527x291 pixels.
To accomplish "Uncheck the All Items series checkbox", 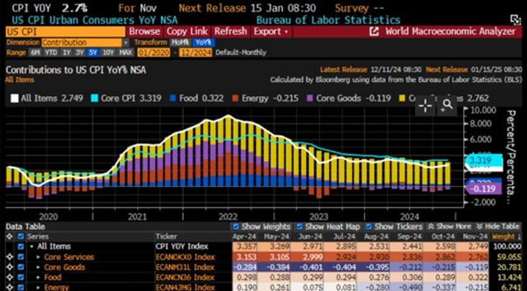I will (x=21, y=247).
